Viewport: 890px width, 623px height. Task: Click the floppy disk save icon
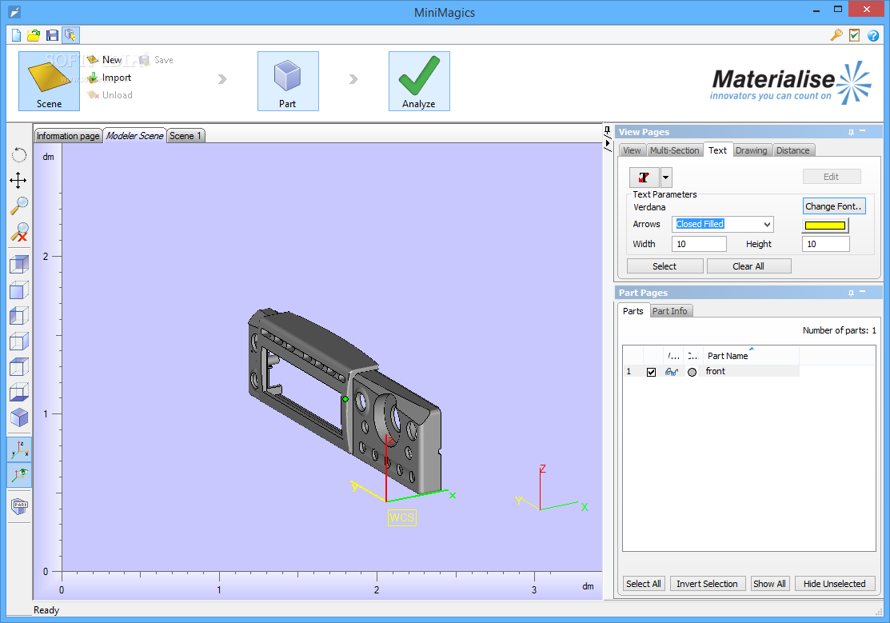pos(52,35)
